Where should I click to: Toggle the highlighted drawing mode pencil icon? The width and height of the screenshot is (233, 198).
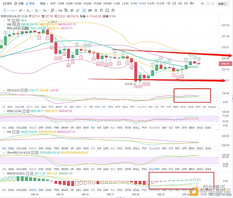pos(84,10)
